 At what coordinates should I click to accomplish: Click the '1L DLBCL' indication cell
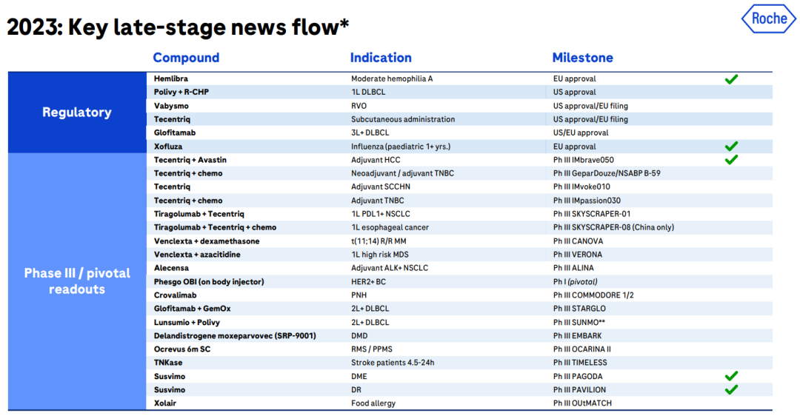pos(368,92)
